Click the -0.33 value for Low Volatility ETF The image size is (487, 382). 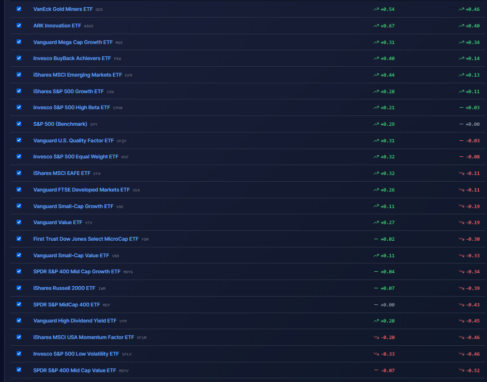click(387, 354)
